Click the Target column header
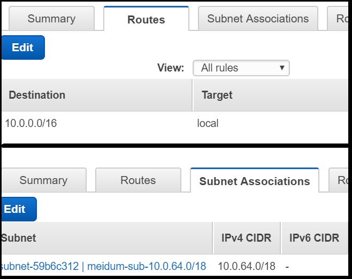The height and width of the screenshot is (279, 352). coord(217,95)
